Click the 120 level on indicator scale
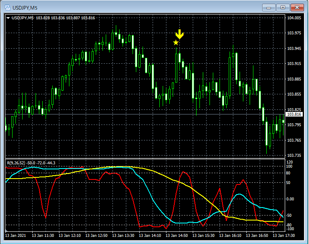 pos(289,162)
